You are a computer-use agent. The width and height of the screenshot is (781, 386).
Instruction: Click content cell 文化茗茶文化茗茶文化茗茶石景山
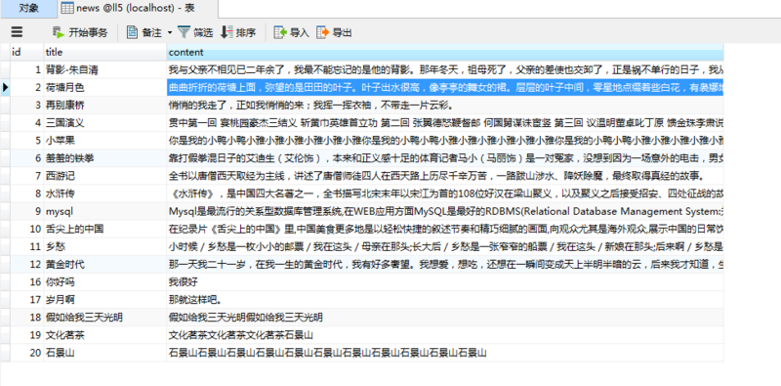click(445, 335)
